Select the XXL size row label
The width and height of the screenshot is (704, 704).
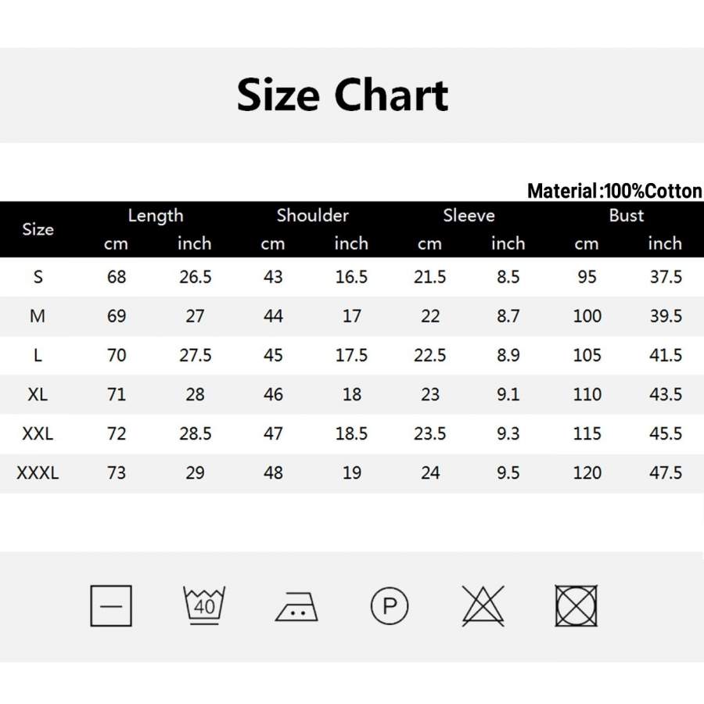(x=38, y=433)
